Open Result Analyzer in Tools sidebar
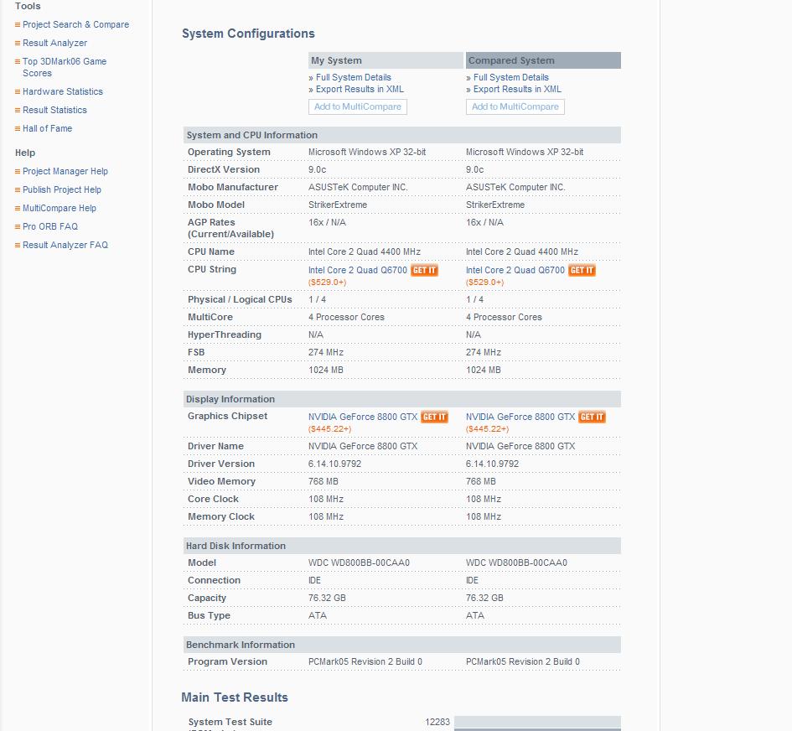The height and width of the screenshot is (731, 792). 54,43
